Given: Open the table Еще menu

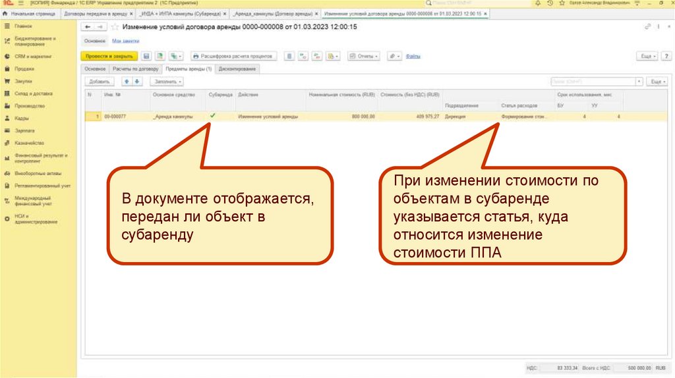Looking at the screenshot, I should click(657, 82).
